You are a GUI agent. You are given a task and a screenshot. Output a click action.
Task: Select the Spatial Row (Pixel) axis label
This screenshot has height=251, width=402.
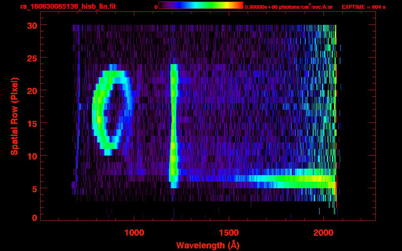[14, 116]
